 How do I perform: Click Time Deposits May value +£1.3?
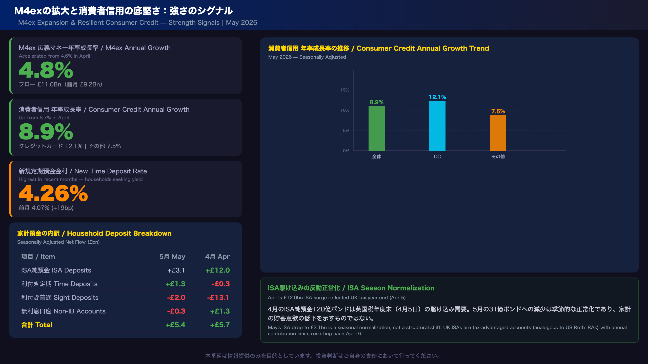[x=175, y=284]
